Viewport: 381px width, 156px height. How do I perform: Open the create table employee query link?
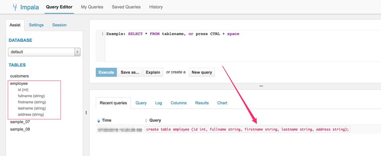[x=247, y=129]
